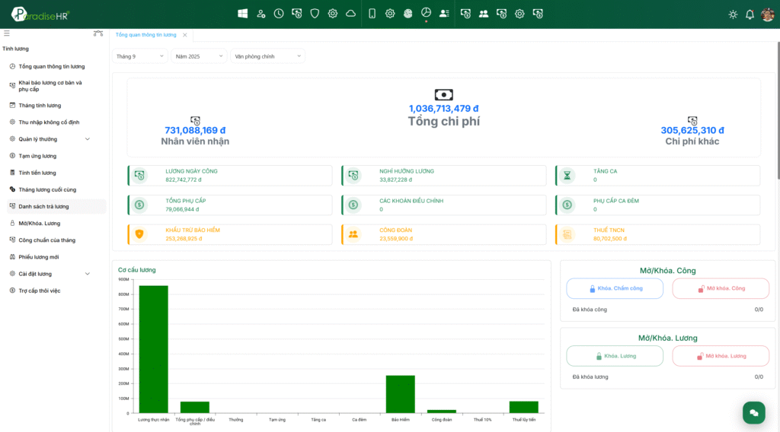Click the Khóa. Chấm công button

(615, 288)
